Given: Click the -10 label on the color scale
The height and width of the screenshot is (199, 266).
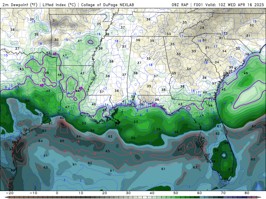Looking at the screenshot, I should (x=34, y=193).
